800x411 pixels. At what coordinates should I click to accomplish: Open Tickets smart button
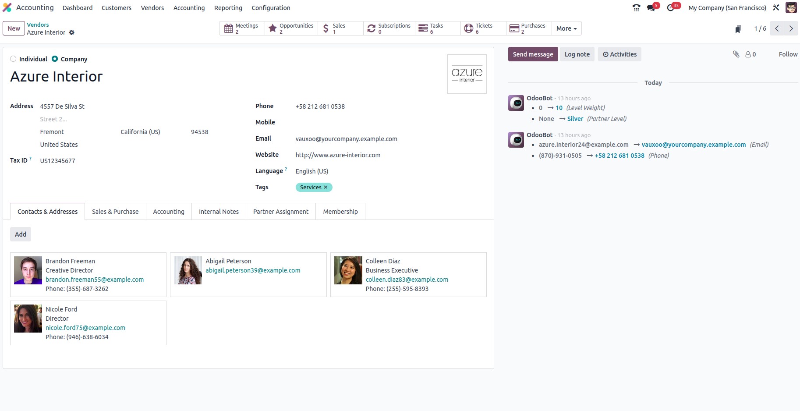[483, 28]
